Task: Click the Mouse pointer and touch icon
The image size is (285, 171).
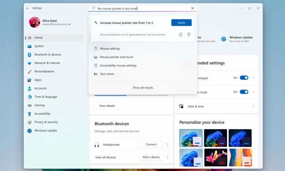Action: [96, 57]
